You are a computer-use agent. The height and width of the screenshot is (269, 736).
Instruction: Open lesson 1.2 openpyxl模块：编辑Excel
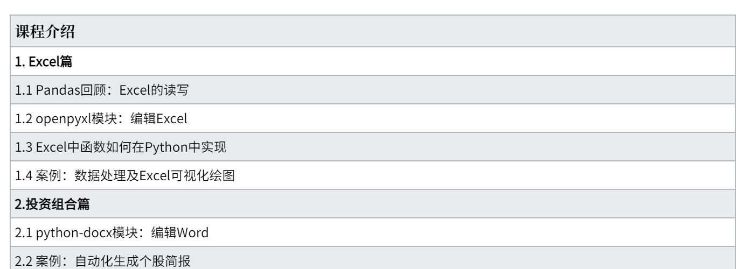pyautogui.click(x=368, y=119)
